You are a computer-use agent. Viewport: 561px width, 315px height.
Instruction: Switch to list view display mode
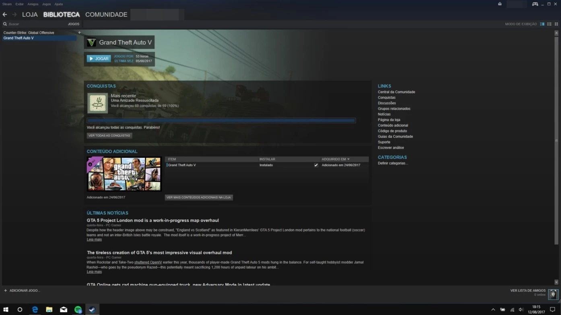tap(549, 24)
